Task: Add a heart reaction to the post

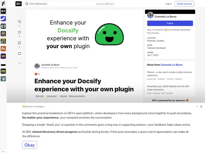Action: click(x=19, y=22)
